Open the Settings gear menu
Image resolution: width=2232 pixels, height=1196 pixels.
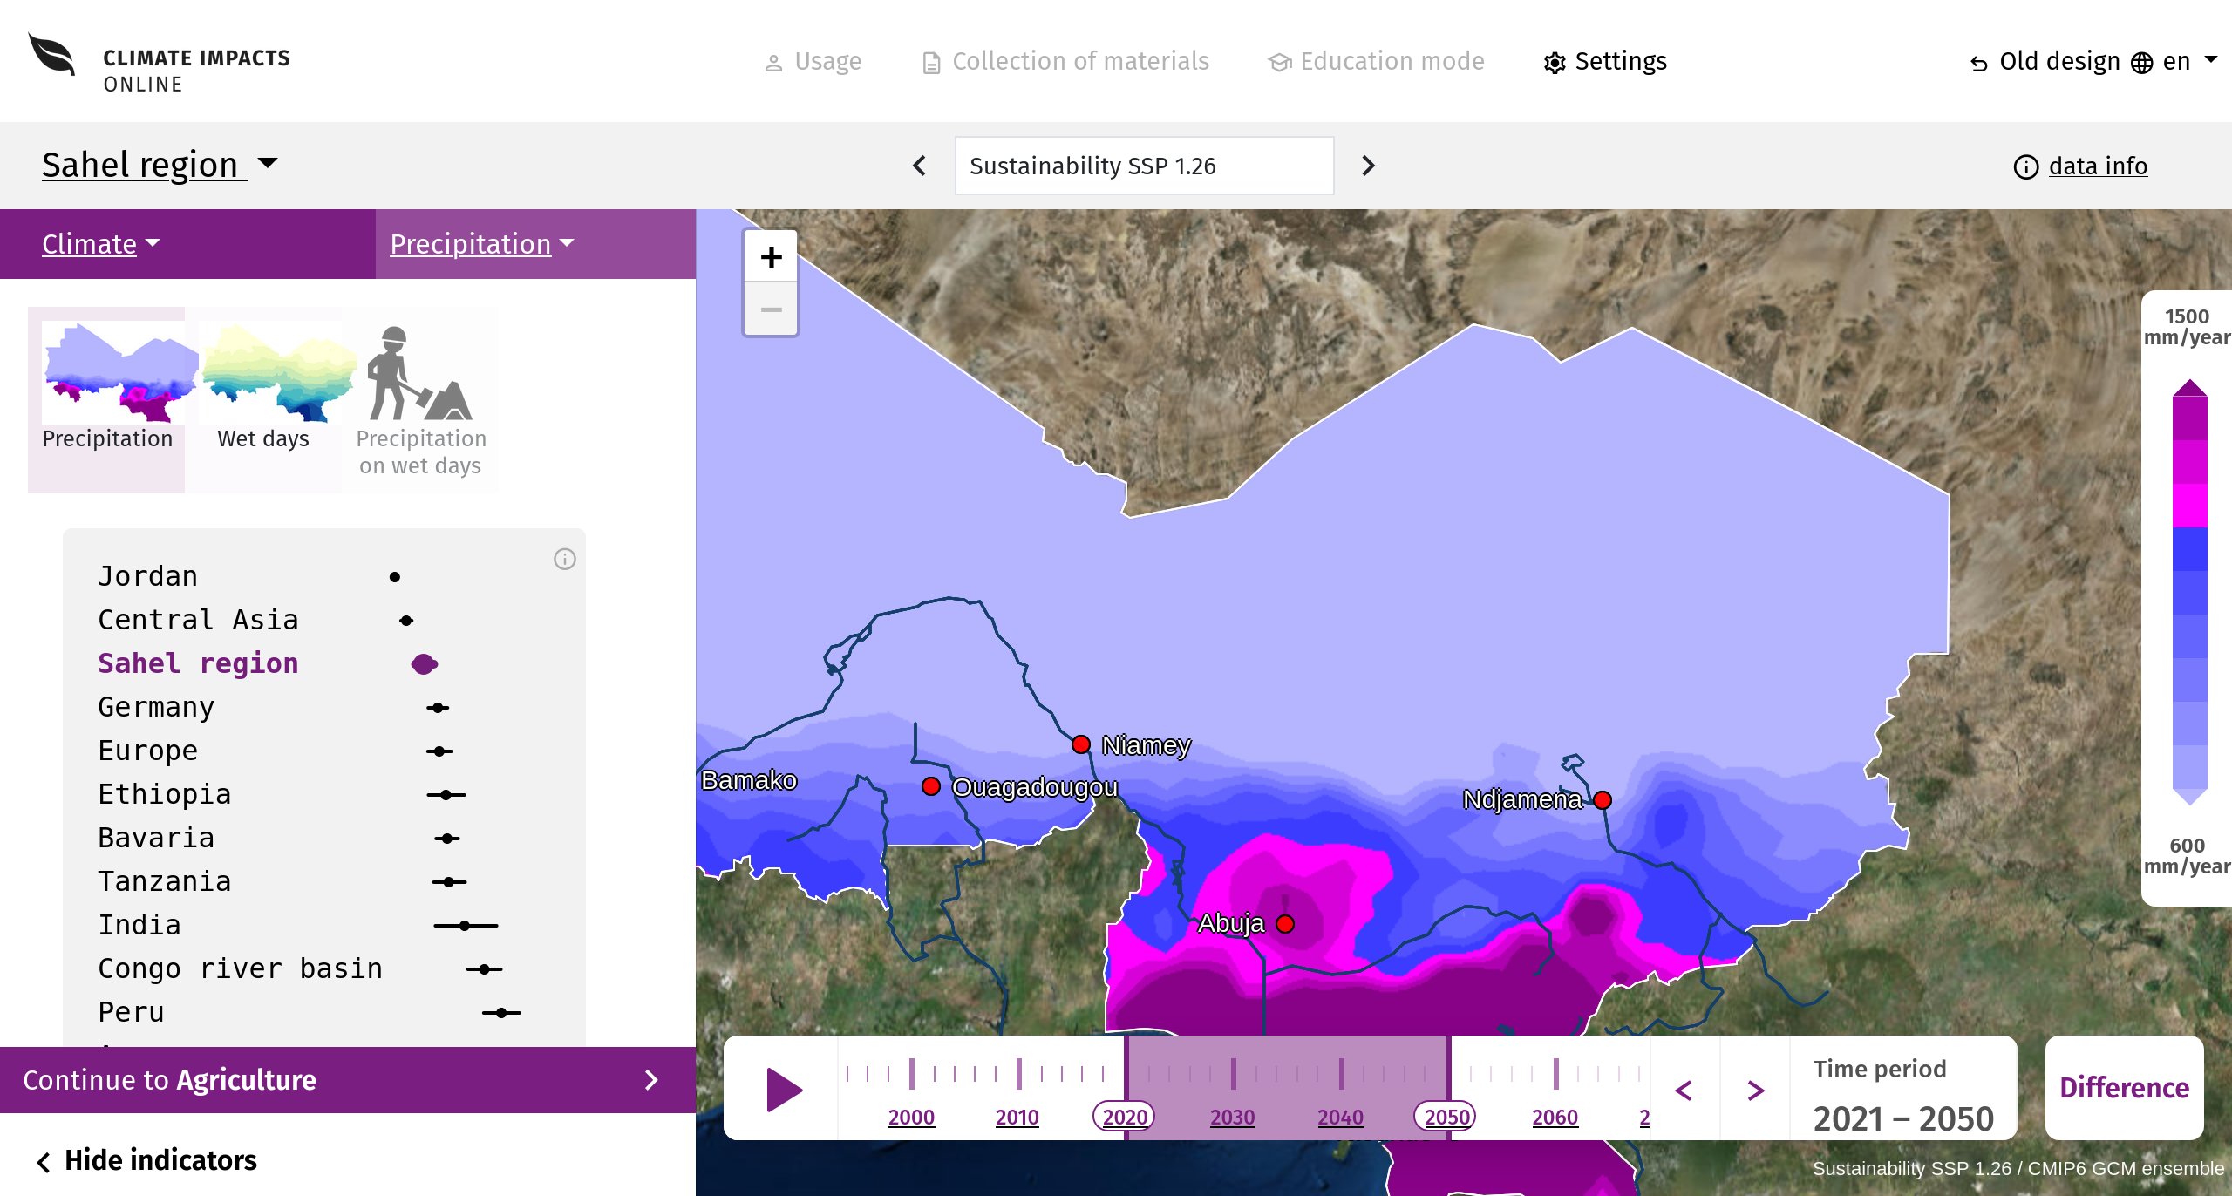(x=1605, y=62)
